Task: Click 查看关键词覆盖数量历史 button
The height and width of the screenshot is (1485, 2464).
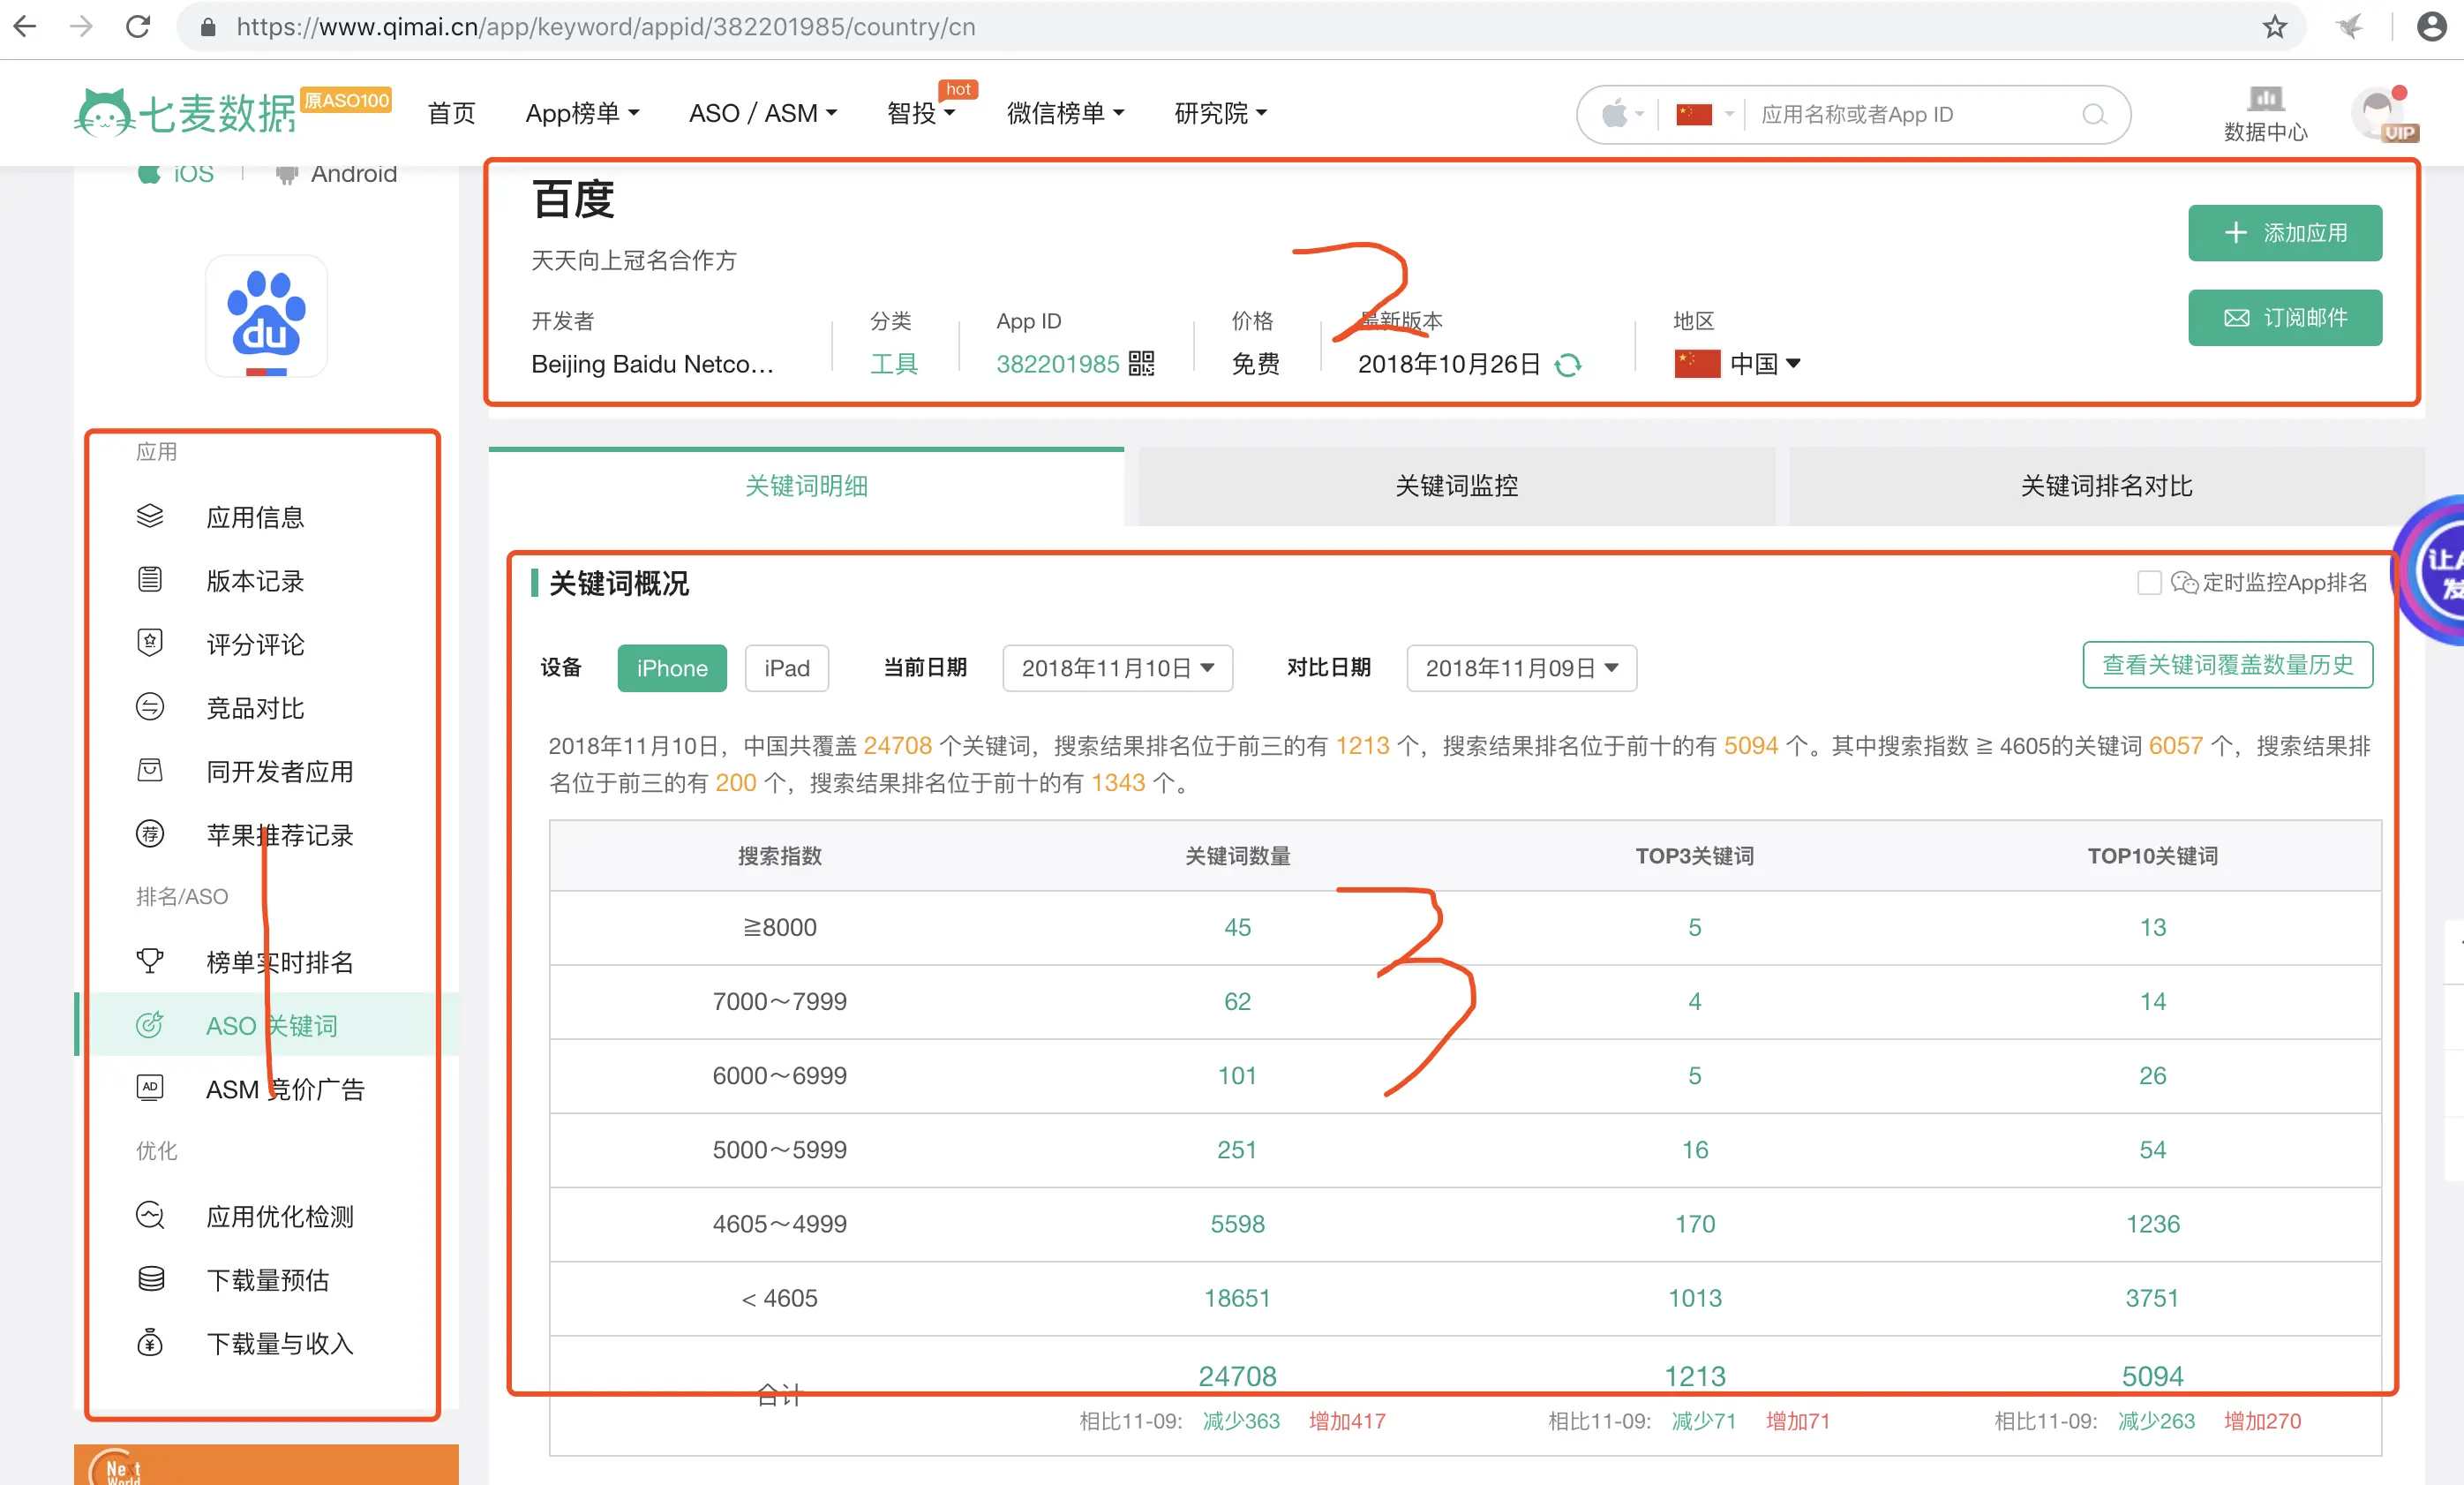Action: (2227, 666)
